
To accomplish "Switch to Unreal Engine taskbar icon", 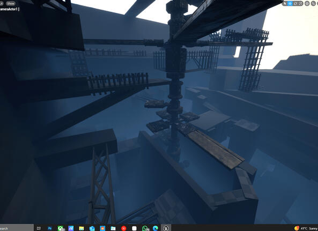I will pyautogui.click(x=166, y=228).
